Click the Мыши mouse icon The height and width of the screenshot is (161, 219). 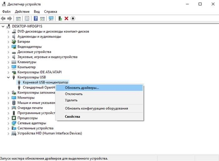(x=14, y=103)
